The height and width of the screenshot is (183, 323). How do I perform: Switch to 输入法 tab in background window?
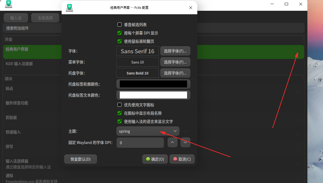pos(16,18)
